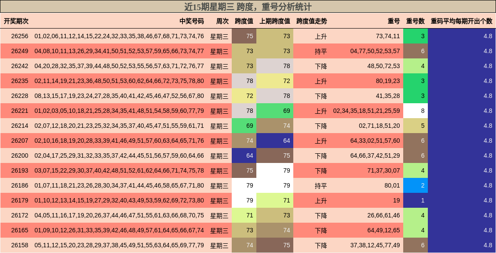Screen dimensions: 496x253
Task: Click repeated numbers 37,38,12,45,77,49
Action: pos(375,245)
